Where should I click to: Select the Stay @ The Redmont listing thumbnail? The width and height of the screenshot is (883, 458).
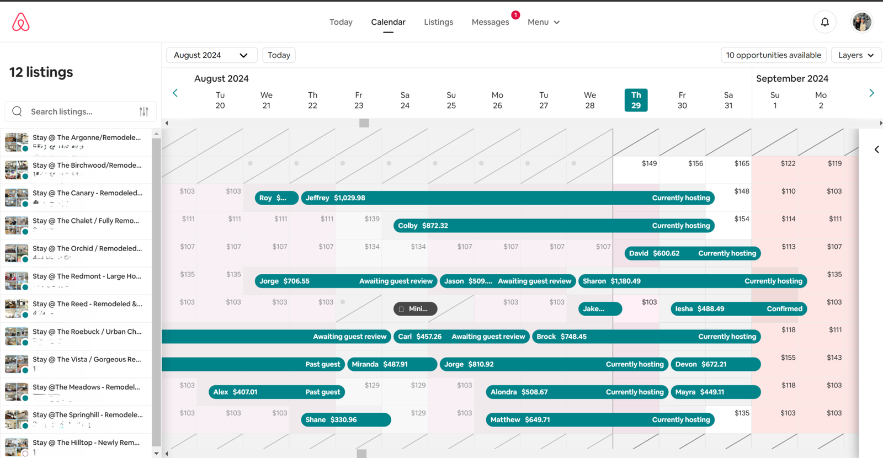17,280
